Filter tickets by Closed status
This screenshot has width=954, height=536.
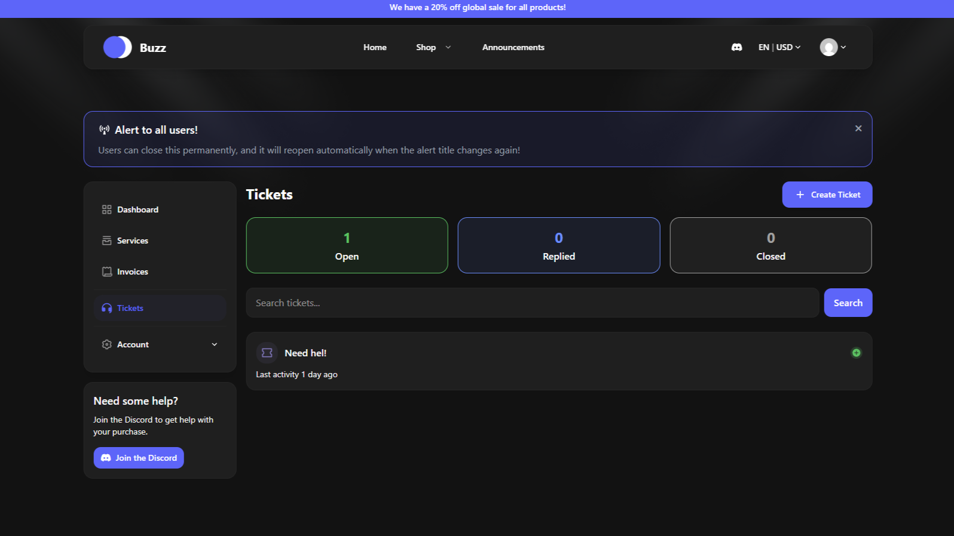(770, 245)
